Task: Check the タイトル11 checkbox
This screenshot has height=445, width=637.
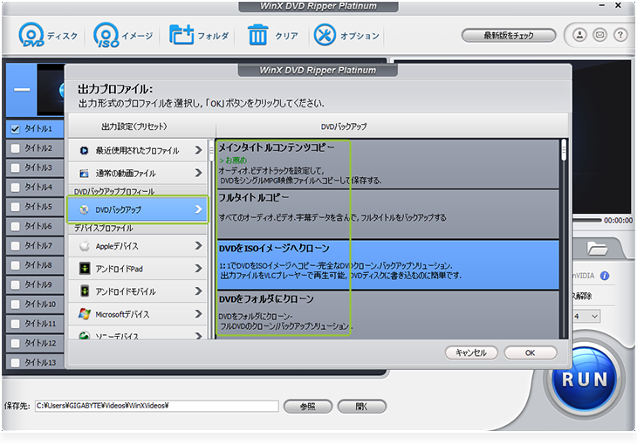Action: point(16,324)
